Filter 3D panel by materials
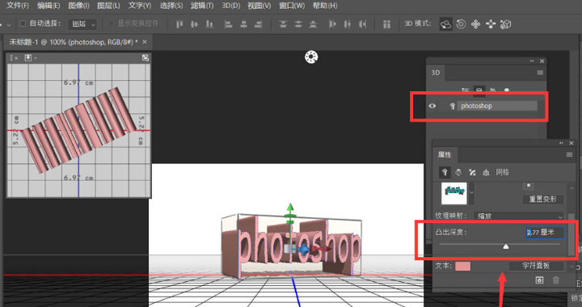This screenshot has height=307, width=582. (x=492, y=90)
